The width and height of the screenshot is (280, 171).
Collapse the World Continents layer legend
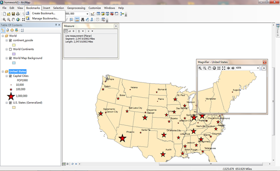click(x=7, y=49)
